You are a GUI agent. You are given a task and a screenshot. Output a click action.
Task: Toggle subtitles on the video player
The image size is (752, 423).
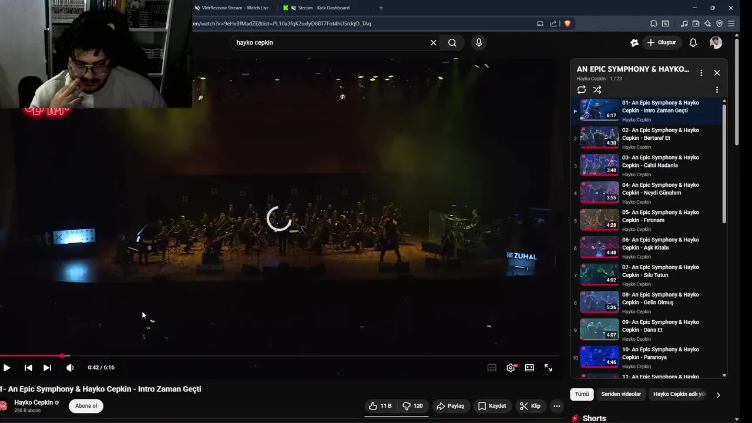click(492, 368)
